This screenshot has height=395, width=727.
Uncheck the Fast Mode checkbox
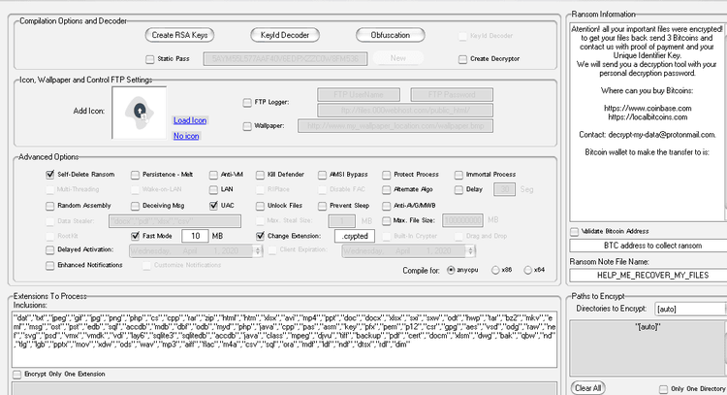tap(133, 236)
